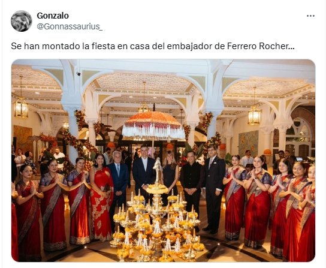Image resolution: width=326 pixels, height=268 pixels.
Task: Click the flower garland on the left pillar
Action: pos(80,121)
